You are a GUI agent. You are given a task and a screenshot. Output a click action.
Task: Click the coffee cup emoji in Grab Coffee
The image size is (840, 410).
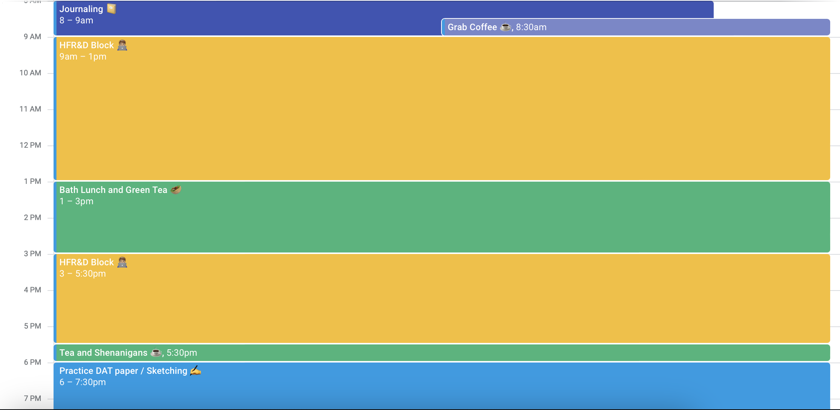tap(505, 27)
